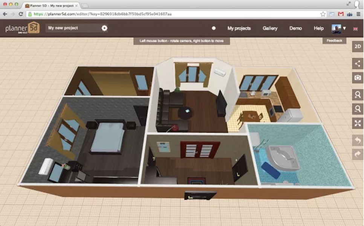Screen dimensions: 364x226
Task: Zoom in using the magnifier plus icon
Action: (x=357, y=94)
